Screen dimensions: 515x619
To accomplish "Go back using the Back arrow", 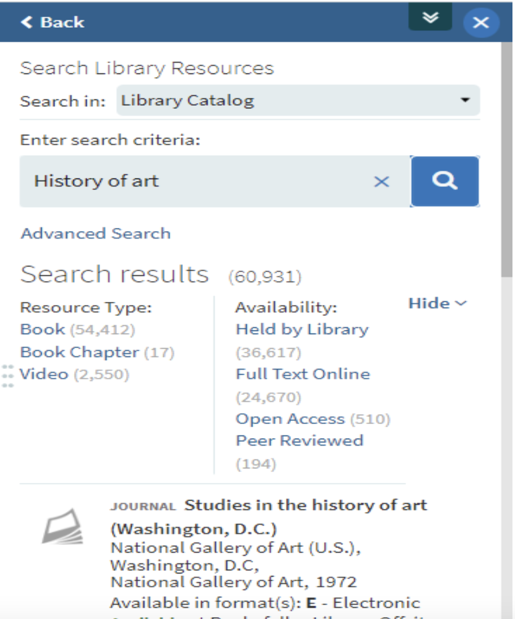I will (52, 22).
